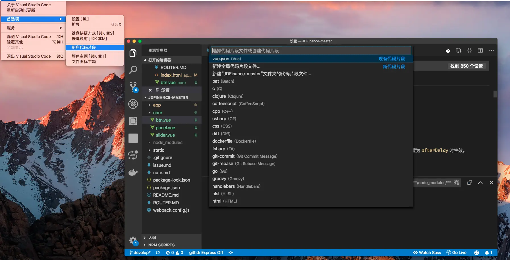Click the Manage gear icon in activity bar
The image size is (510, 260).
point(133,241)
